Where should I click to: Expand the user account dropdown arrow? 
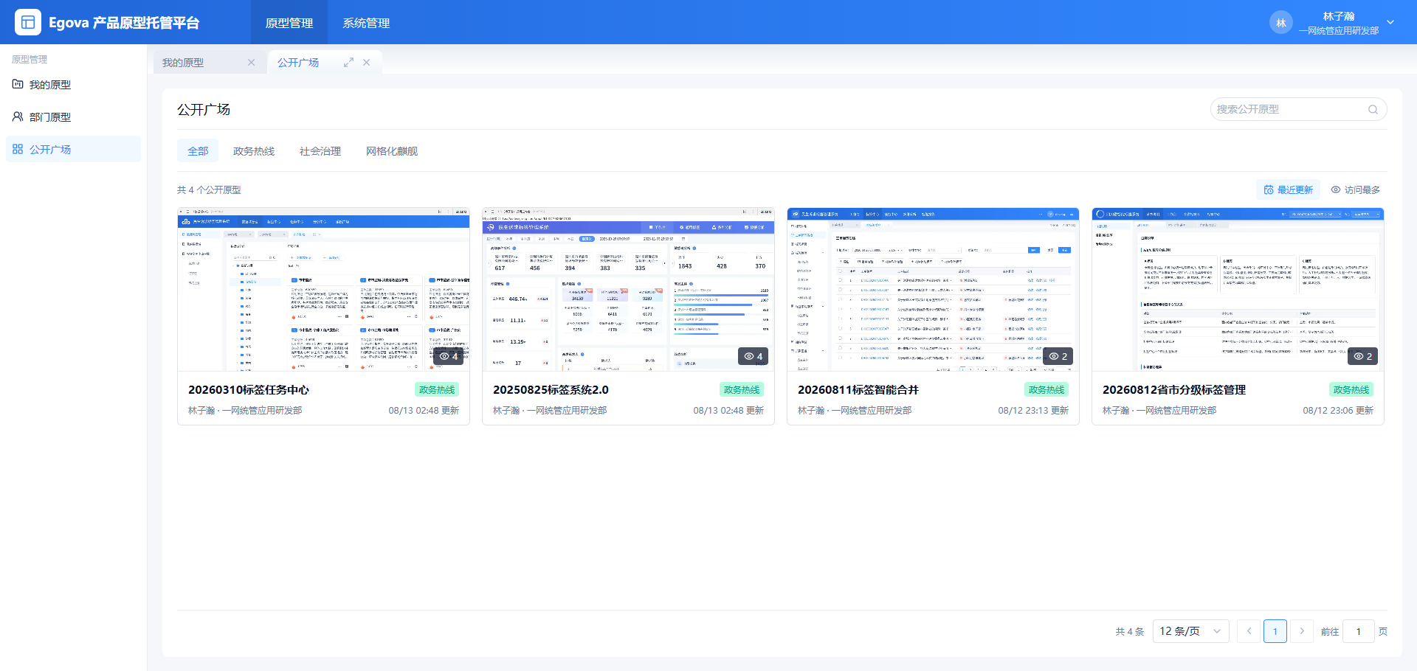[x=1390, y=22]
